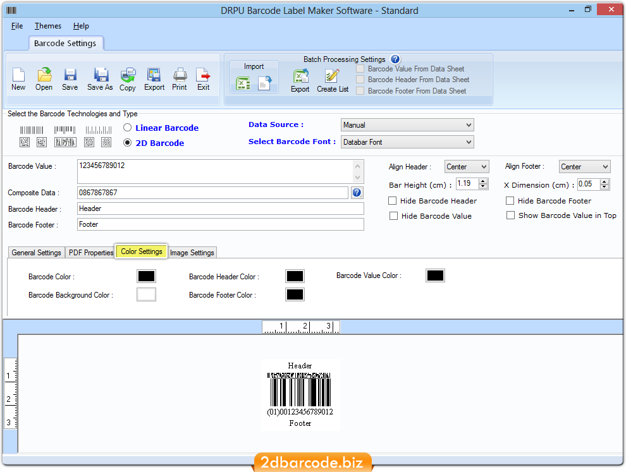Click the Composite Data input field
Image resolution: width=626 pixels, height=472 pixels.
point(213,193)
